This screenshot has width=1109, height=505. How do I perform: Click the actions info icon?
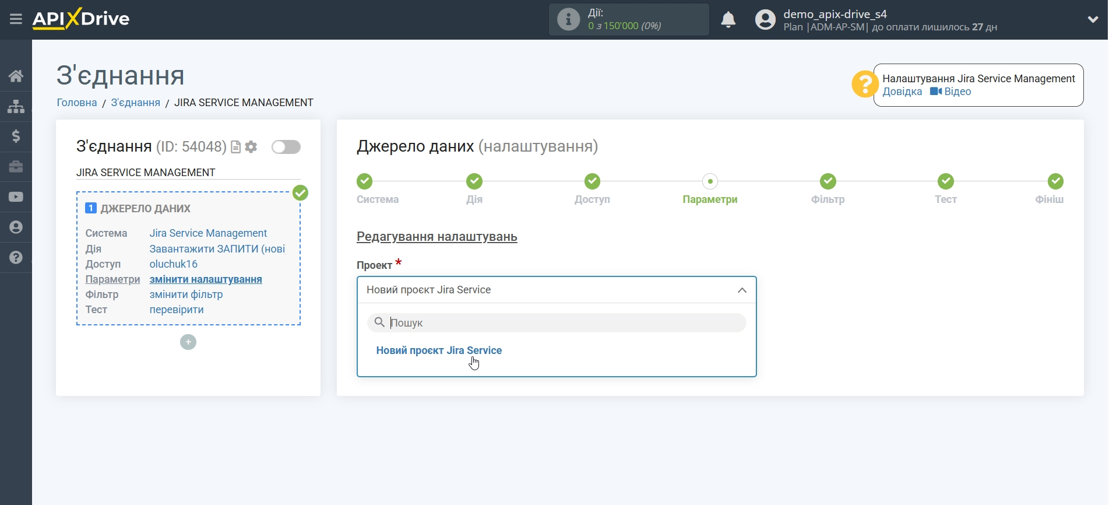568,19
